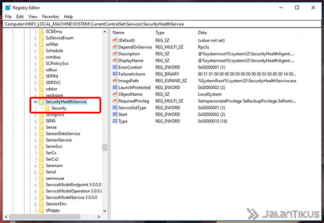The width and height of the screenshot is (324, 223).
Task: Select the Description value icon
Action: (115, 54)
